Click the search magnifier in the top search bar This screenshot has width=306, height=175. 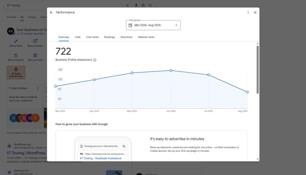(x=150, y=5)
